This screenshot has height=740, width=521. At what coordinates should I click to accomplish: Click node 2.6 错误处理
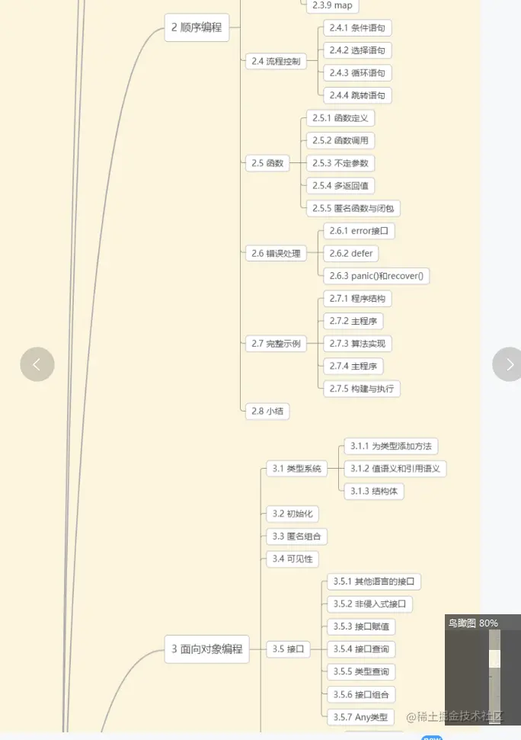click(276, 254)
